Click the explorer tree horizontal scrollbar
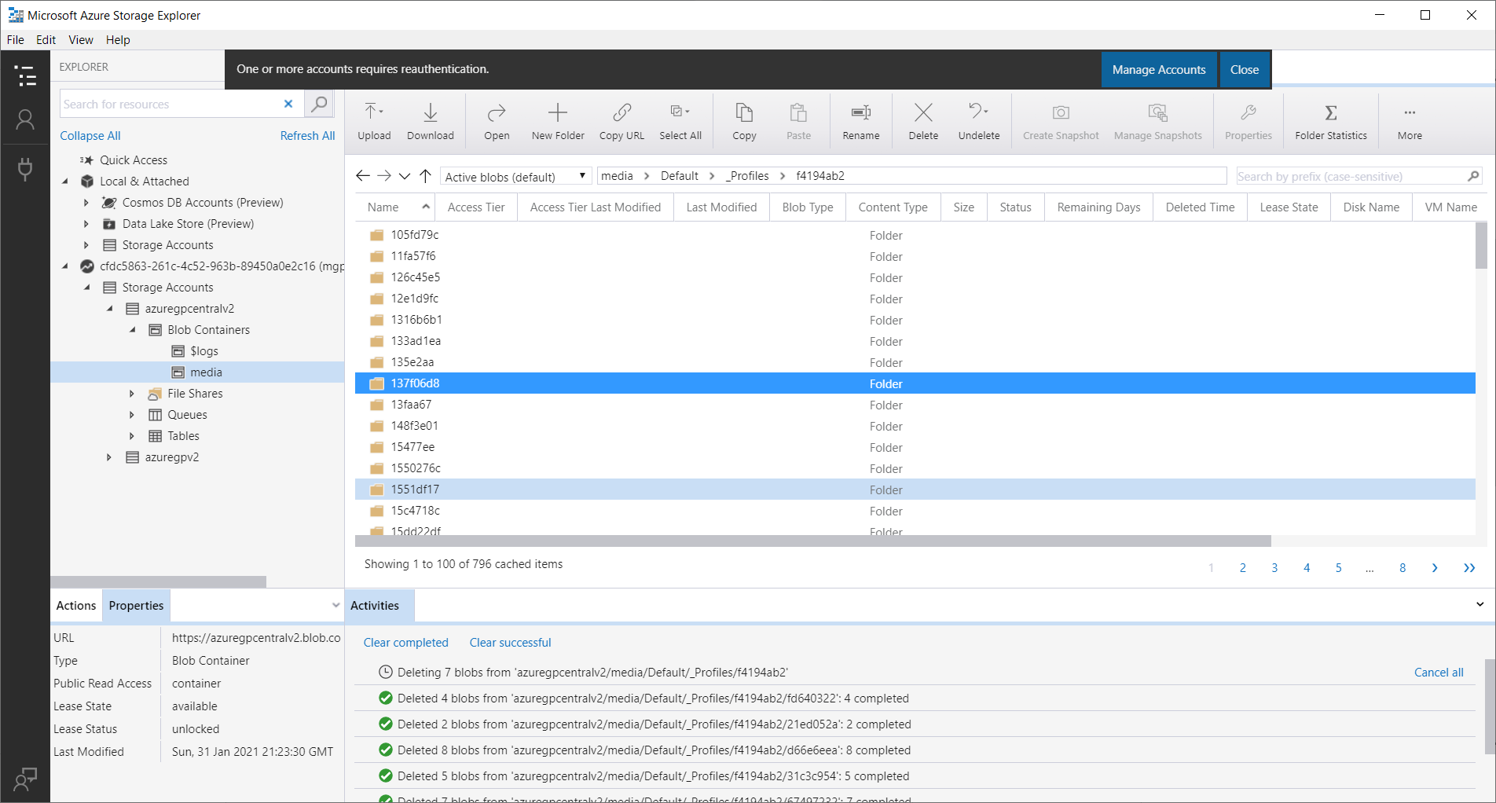This screenshot has width=1496, height=803. click(x=159, y=581)
